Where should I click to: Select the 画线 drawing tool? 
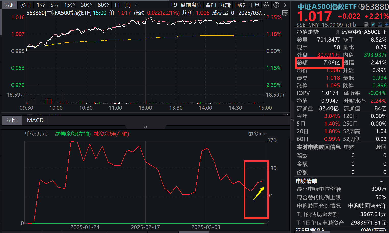click(x=240, y=5)
